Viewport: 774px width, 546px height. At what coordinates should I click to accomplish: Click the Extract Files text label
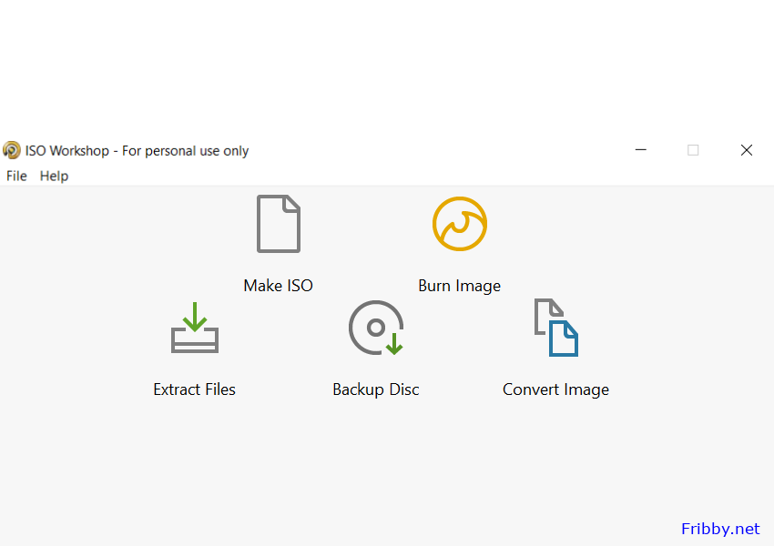point(195,389)
